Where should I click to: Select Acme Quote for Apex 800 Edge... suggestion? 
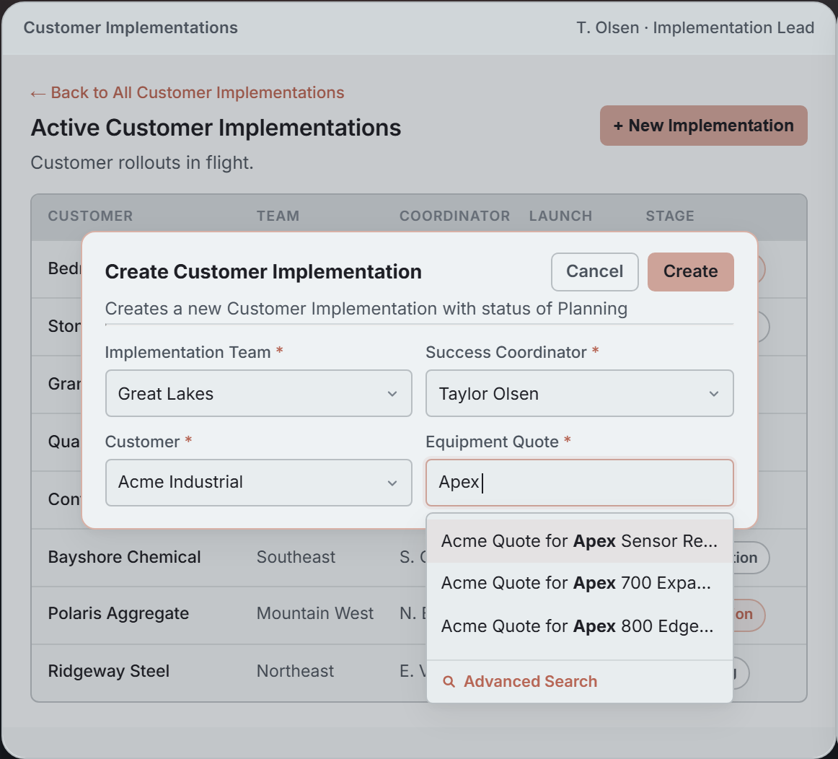(x=579, y=626)
